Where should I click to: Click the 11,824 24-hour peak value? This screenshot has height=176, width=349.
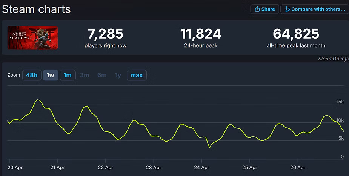coord(201,34)
